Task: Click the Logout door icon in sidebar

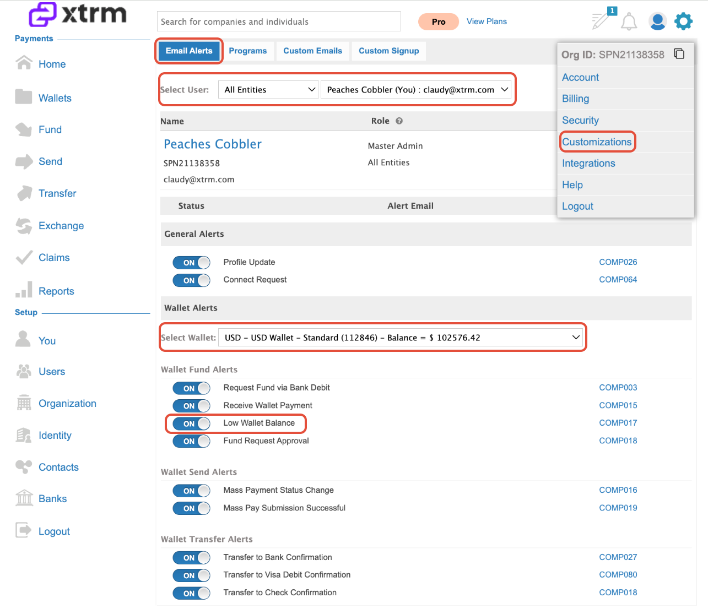Action: click(24, 530)
